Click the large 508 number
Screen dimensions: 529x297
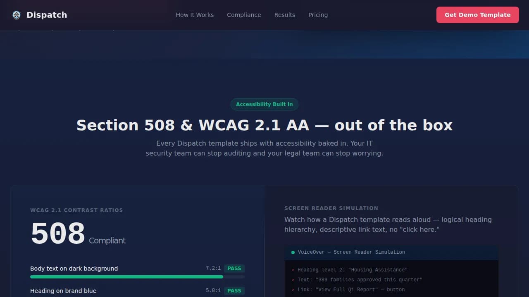click(x=58, y=234)
